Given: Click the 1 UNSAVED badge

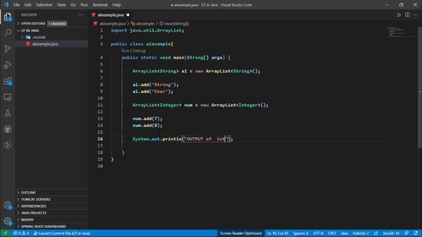Looking at the screenshot, I should pos(57,24).
